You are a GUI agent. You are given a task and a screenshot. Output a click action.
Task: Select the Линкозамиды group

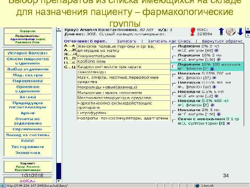pos(123,72)
